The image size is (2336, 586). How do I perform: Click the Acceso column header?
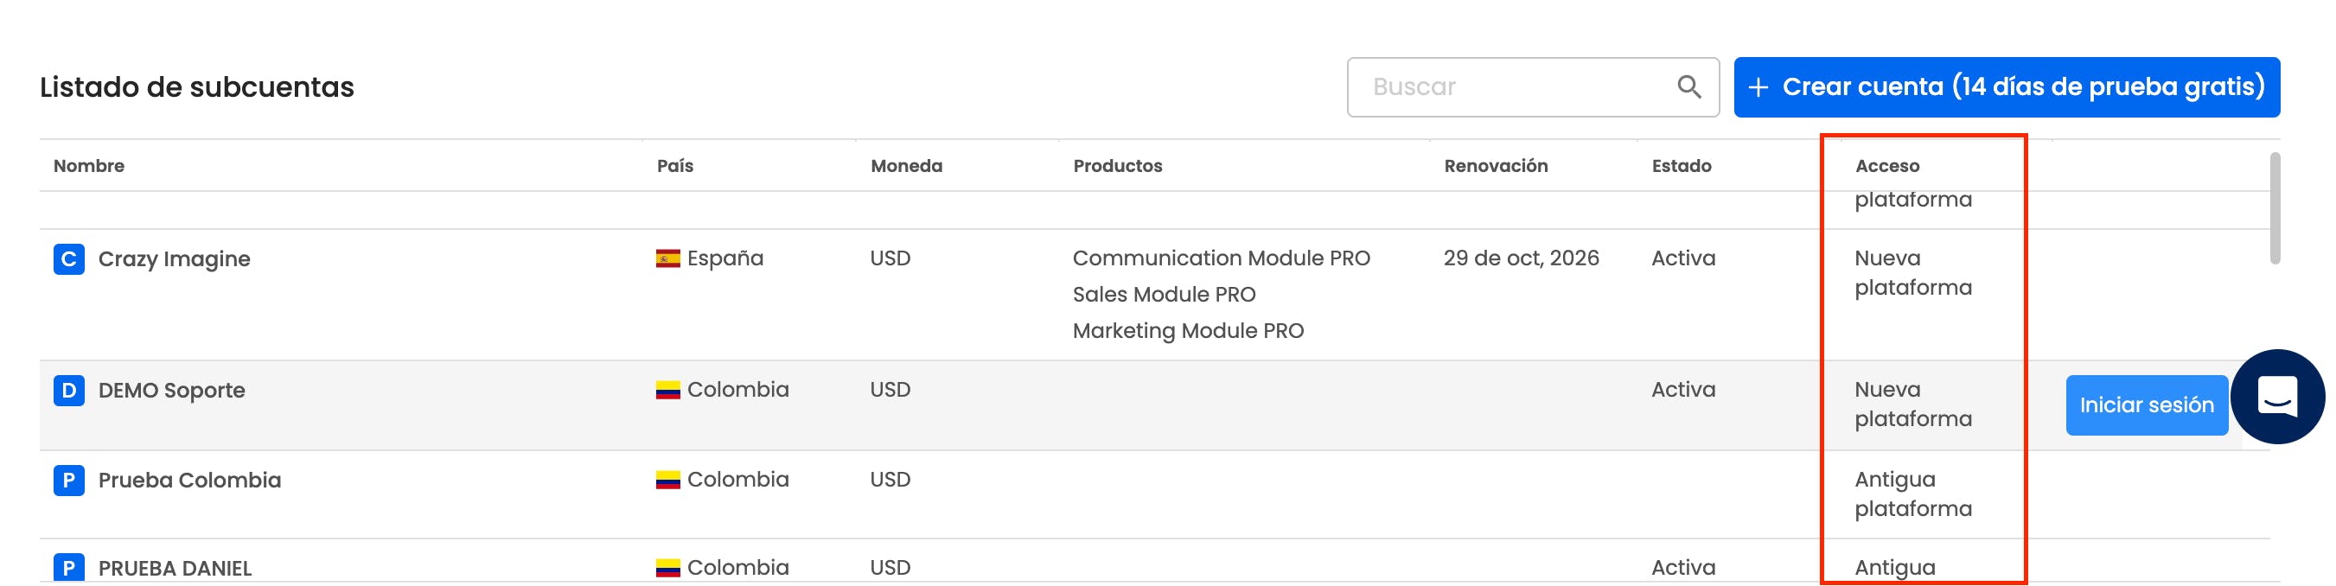click(x=1887, y=166)
